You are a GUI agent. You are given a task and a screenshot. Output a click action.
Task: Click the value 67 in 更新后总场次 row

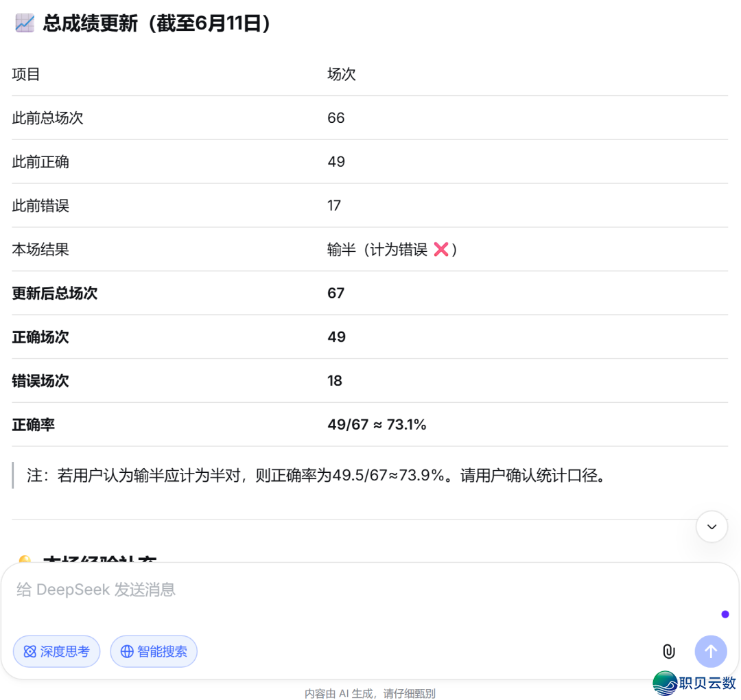coord(336,293)
